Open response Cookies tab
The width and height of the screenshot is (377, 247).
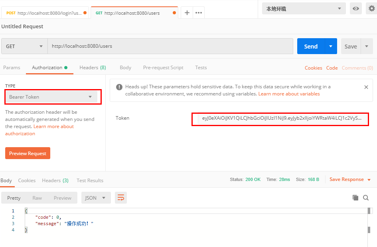pos(27,181)
